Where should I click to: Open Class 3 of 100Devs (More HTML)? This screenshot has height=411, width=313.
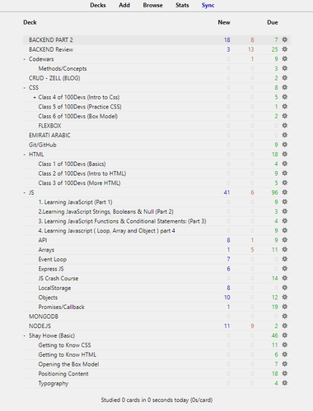pyautogui.click(x=79, y=183)
